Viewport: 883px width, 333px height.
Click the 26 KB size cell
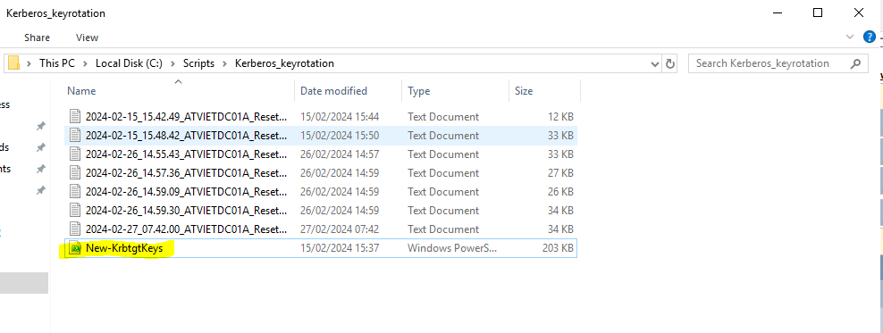561,192
